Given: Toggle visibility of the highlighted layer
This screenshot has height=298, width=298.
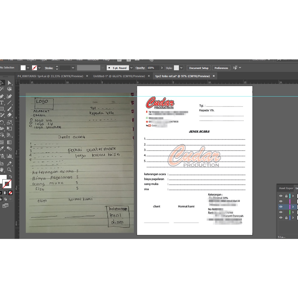Looking at the screenshot, I should click(x=281, y=207).
